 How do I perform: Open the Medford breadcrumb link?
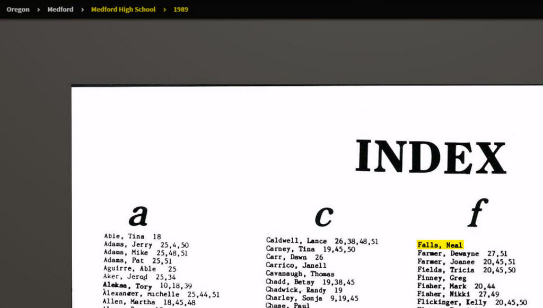(60, 10)
